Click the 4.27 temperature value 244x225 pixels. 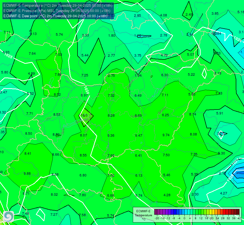tap(224, 193)
